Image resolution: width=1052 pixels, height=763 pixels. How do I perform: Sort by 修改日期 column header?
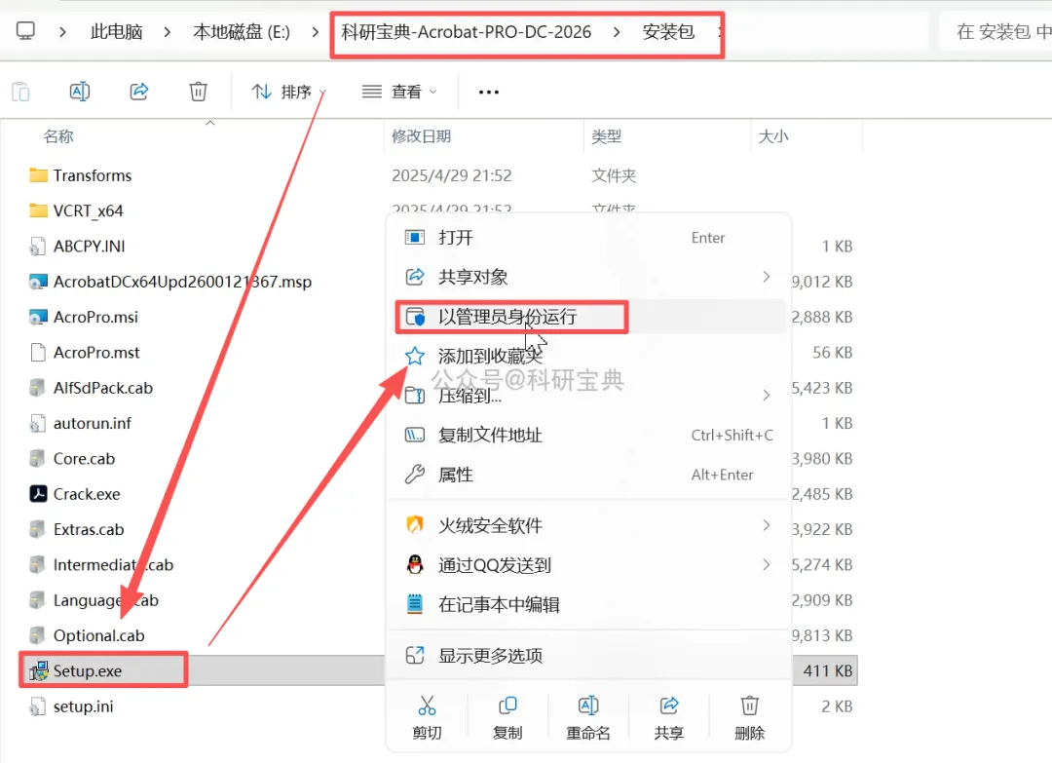click(422, 136)
